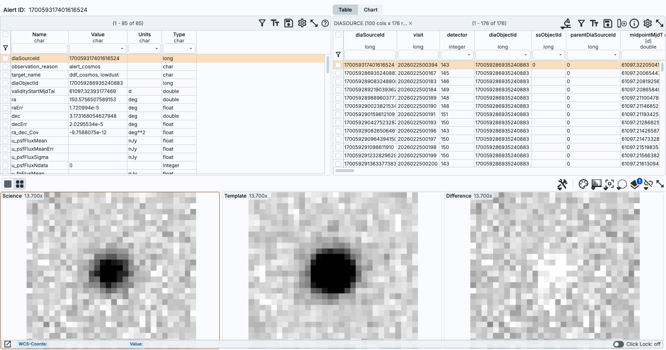The height and width of the screenshot is (350, 666).
Task: Click the DIASOURCE table vertical scrollbar
Action: [662, 67]
